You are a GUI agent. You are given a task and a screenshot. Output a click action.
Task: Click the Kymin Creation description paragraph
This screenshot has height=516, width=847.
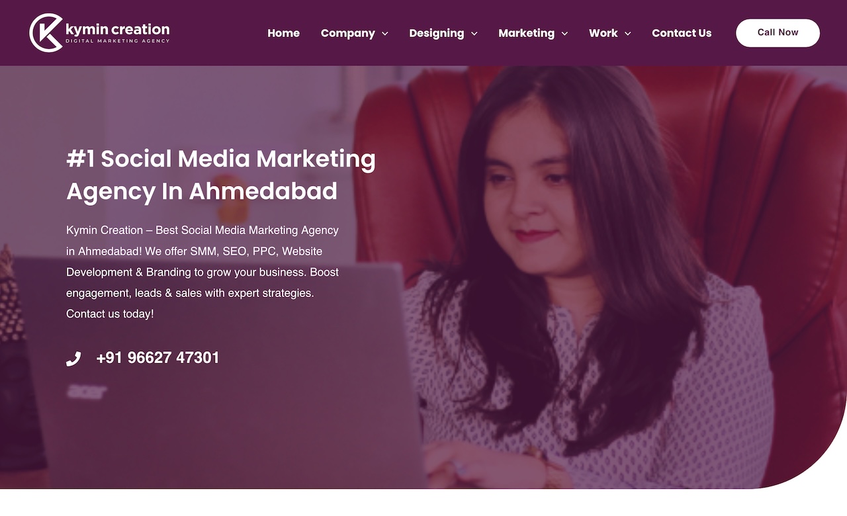[202, 272]
